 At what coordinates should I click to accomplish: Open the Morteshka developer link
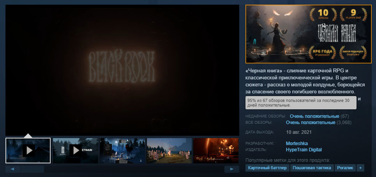point(297,144)
